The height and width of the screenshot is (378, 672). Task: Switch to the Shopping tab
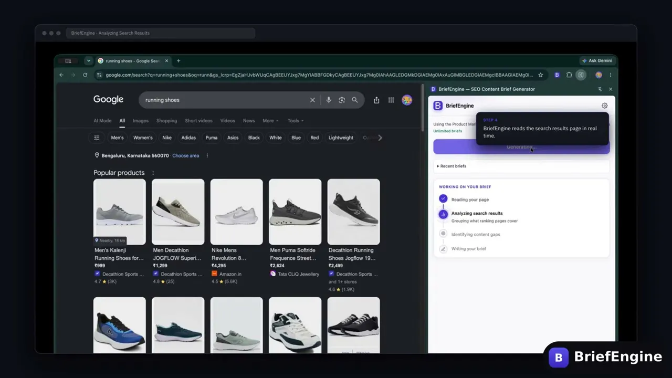tap(167, 121)
